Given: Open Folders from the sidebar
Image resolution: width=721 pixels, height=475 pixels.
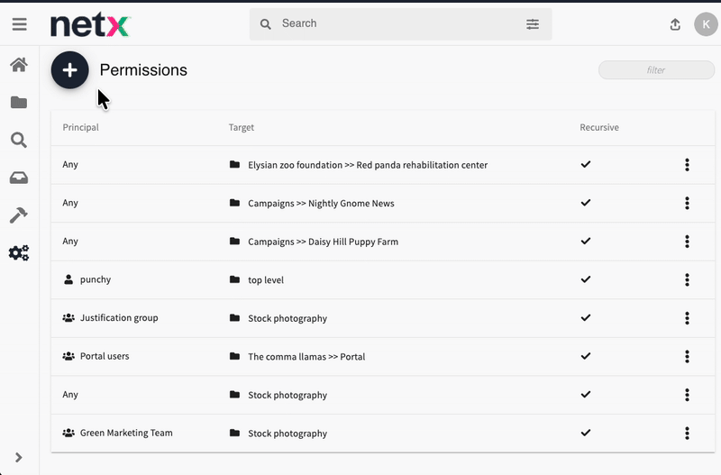Looking at the screenshot, I should [19, 102].
